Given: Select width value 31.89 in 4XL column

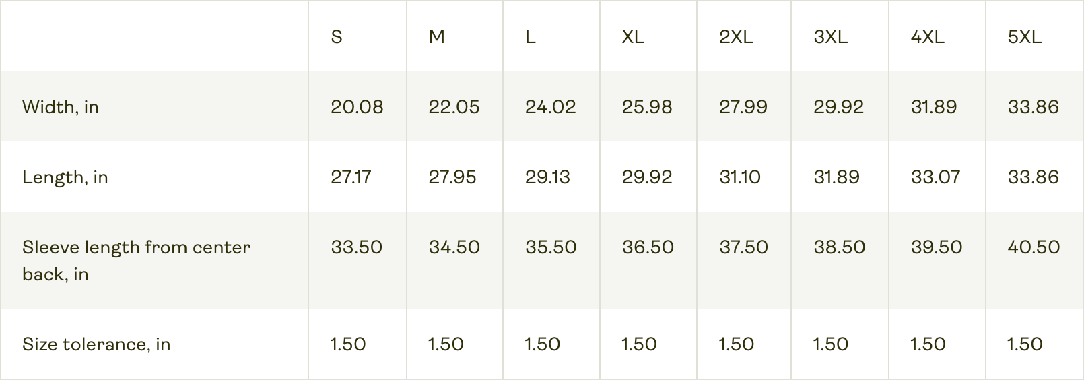Looking at the screenshot, I should click(933, 107).
